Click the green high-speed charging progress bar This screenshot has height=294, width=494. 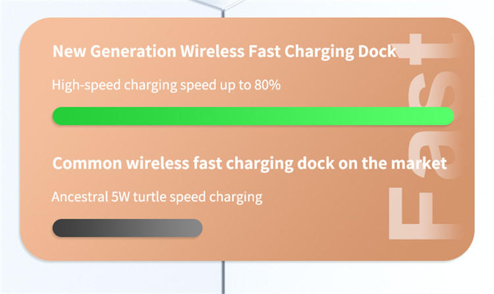pos(253,116)
